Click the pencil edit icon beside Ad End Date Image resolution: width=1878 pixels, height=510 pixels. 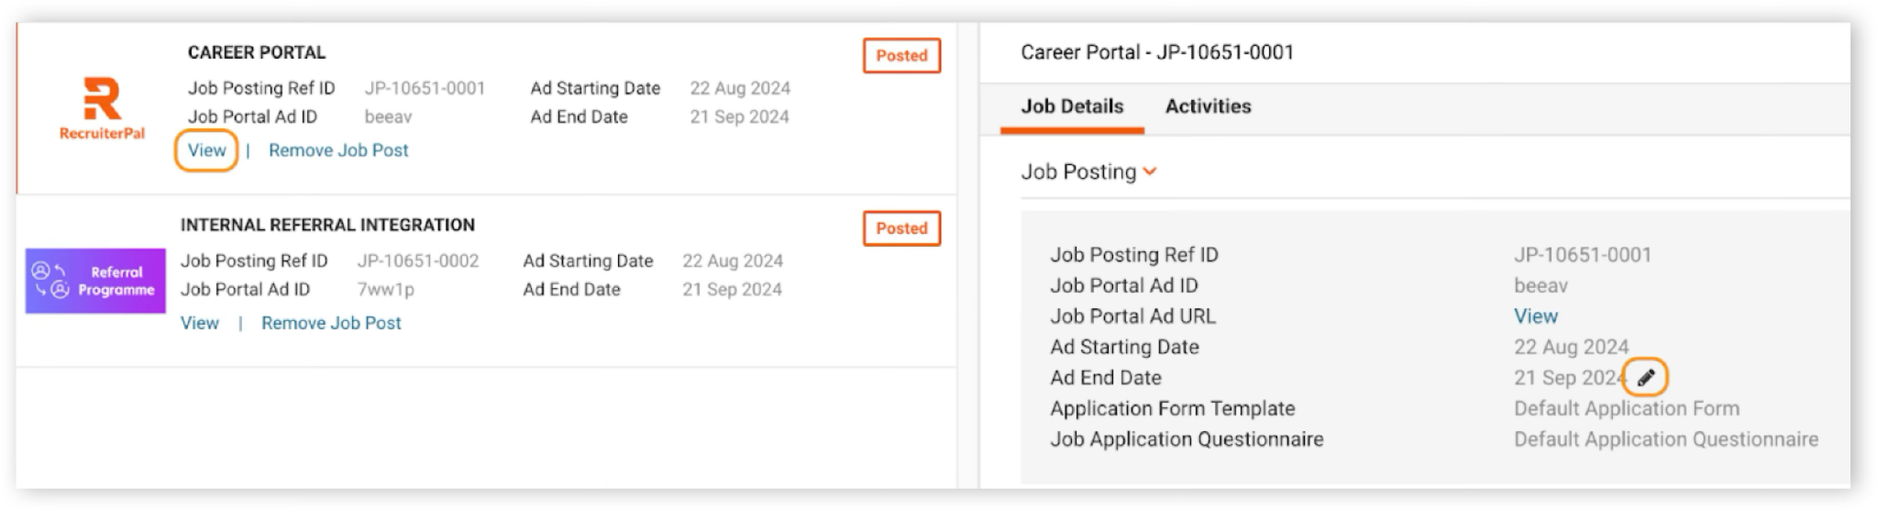click(1646, 377)
